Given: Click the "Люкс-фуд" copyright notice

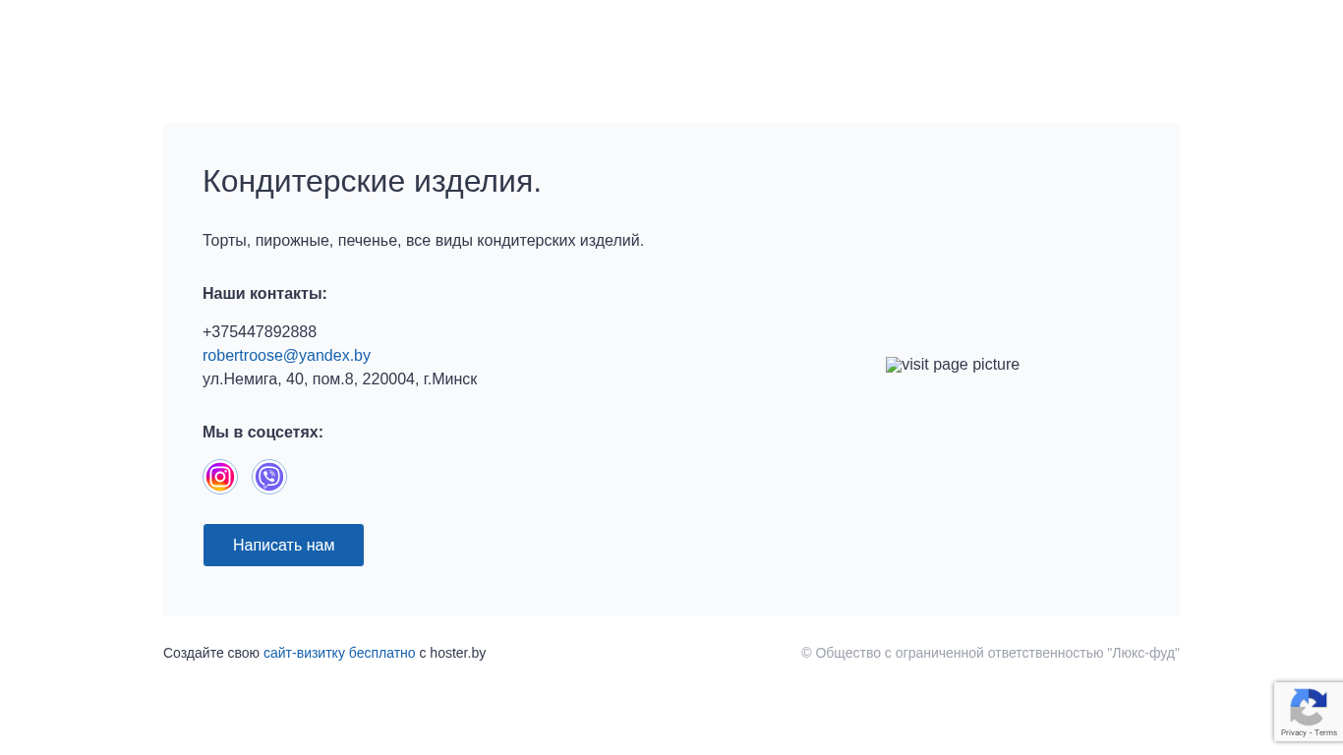Looking at the screenshot, I should point(990,653).
